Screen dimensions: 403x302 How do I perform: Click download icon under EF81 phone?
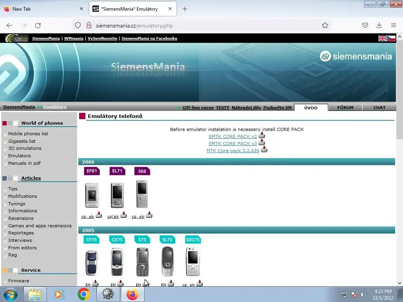pos(99,215)
